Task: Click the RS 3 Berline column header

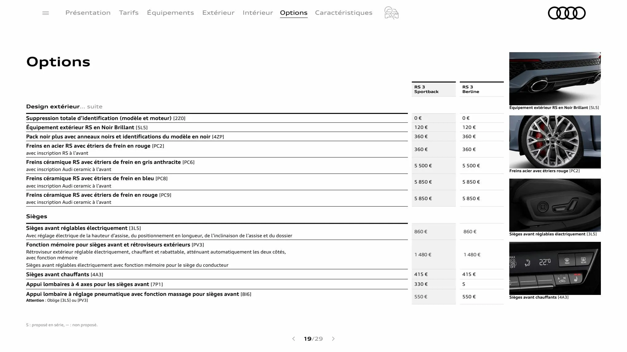Action: [x=481, y=89]
